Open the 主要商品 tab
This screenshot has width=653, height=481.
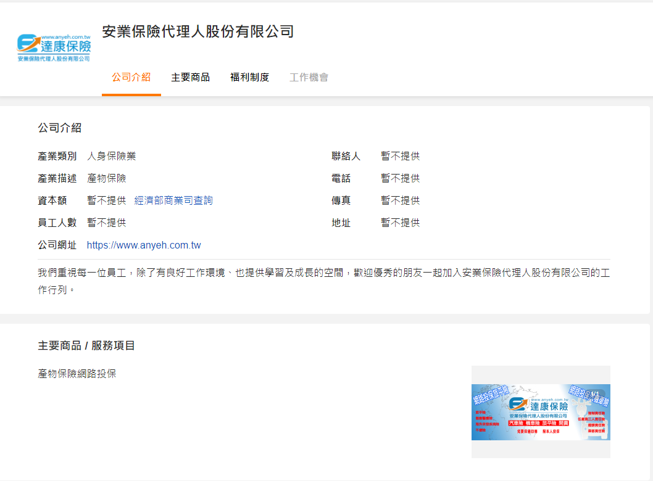pyautogui.click(x=190, y=78)
